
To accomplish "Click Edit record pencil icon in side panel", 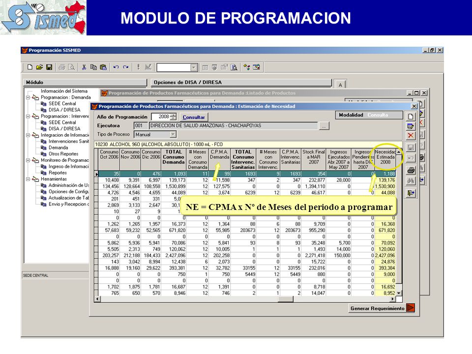I will pos(411,126).
